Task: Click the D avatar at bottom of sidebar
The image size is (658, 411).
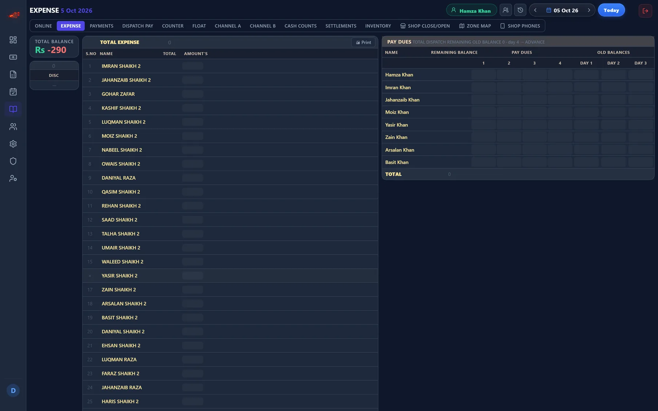Action: click(x=13, y=391)
